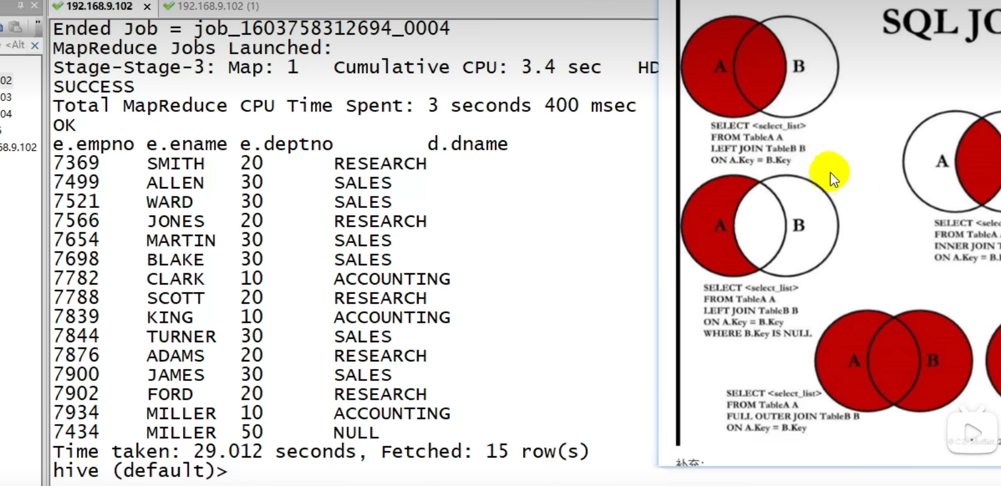This screenshot has height=486, width=1001.
Task: Click the name ALLEN in the results
Action: click(176, 182)
